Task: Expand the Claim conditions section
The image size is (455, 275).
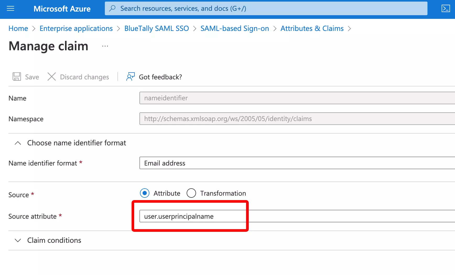Action: point(18,240)
